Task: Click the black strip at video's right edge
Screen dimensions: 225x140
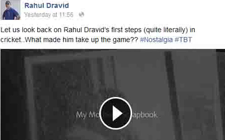Action: 220,94
